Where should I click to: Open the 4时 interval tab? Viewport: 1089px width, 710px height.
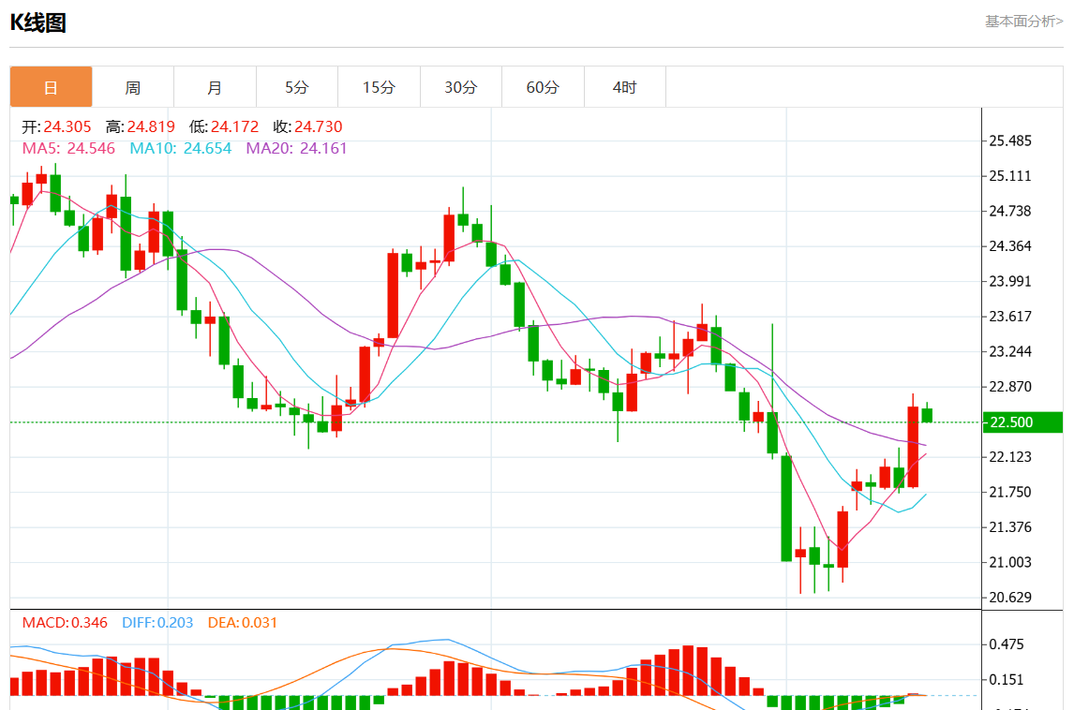click(624, 87)
